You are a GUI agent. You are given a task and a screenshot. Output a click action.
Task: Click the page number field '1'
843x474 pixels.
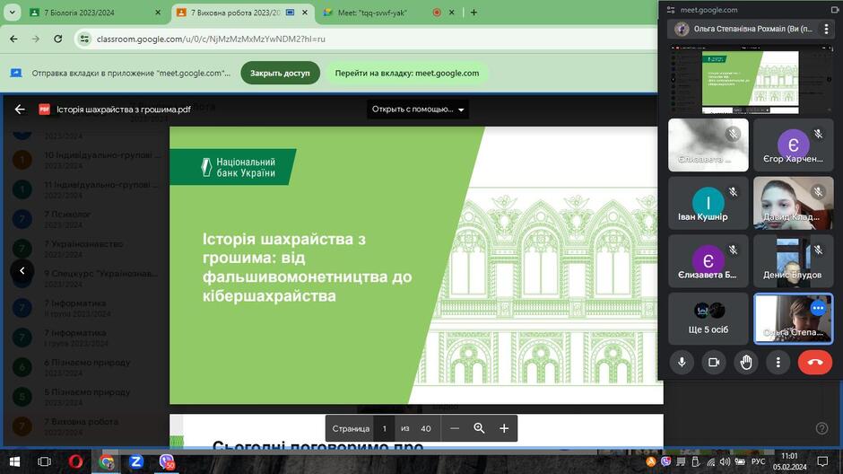tap(385, 428)
